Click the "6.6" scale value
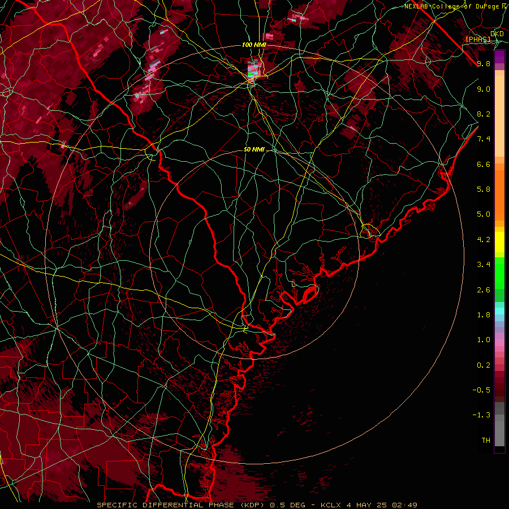This screenshot has width=509, height=509. (484, 164)
